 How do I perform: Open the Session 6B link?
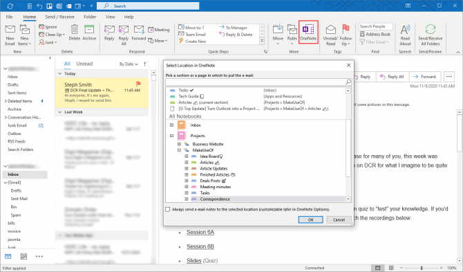[200, 246]
